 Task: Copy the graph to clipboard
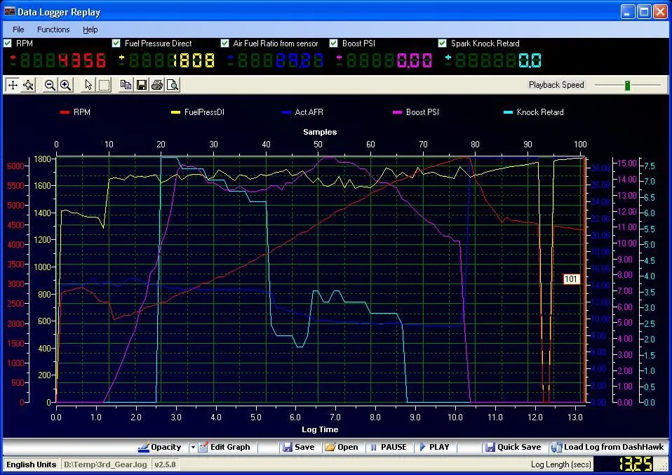(x=126, y=85)
